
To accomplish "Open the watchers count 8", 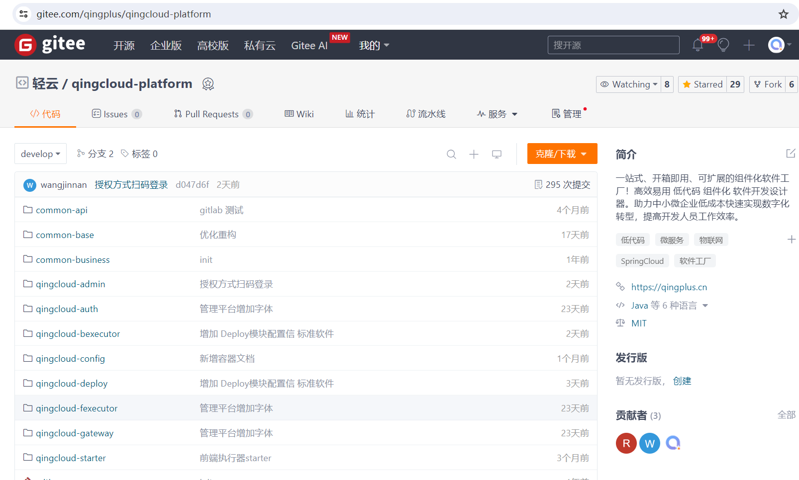I will 667,84.
